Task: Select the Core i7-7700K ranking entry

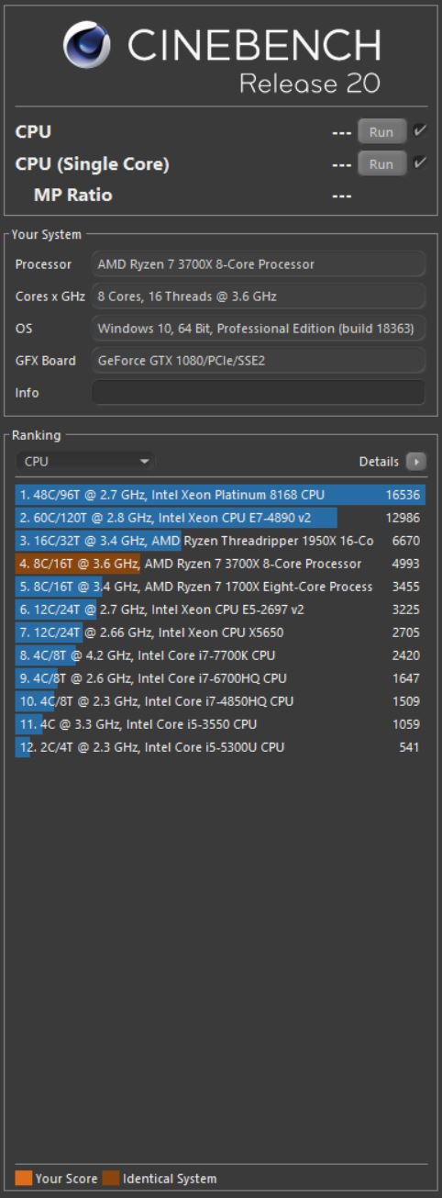Action: 220,655
